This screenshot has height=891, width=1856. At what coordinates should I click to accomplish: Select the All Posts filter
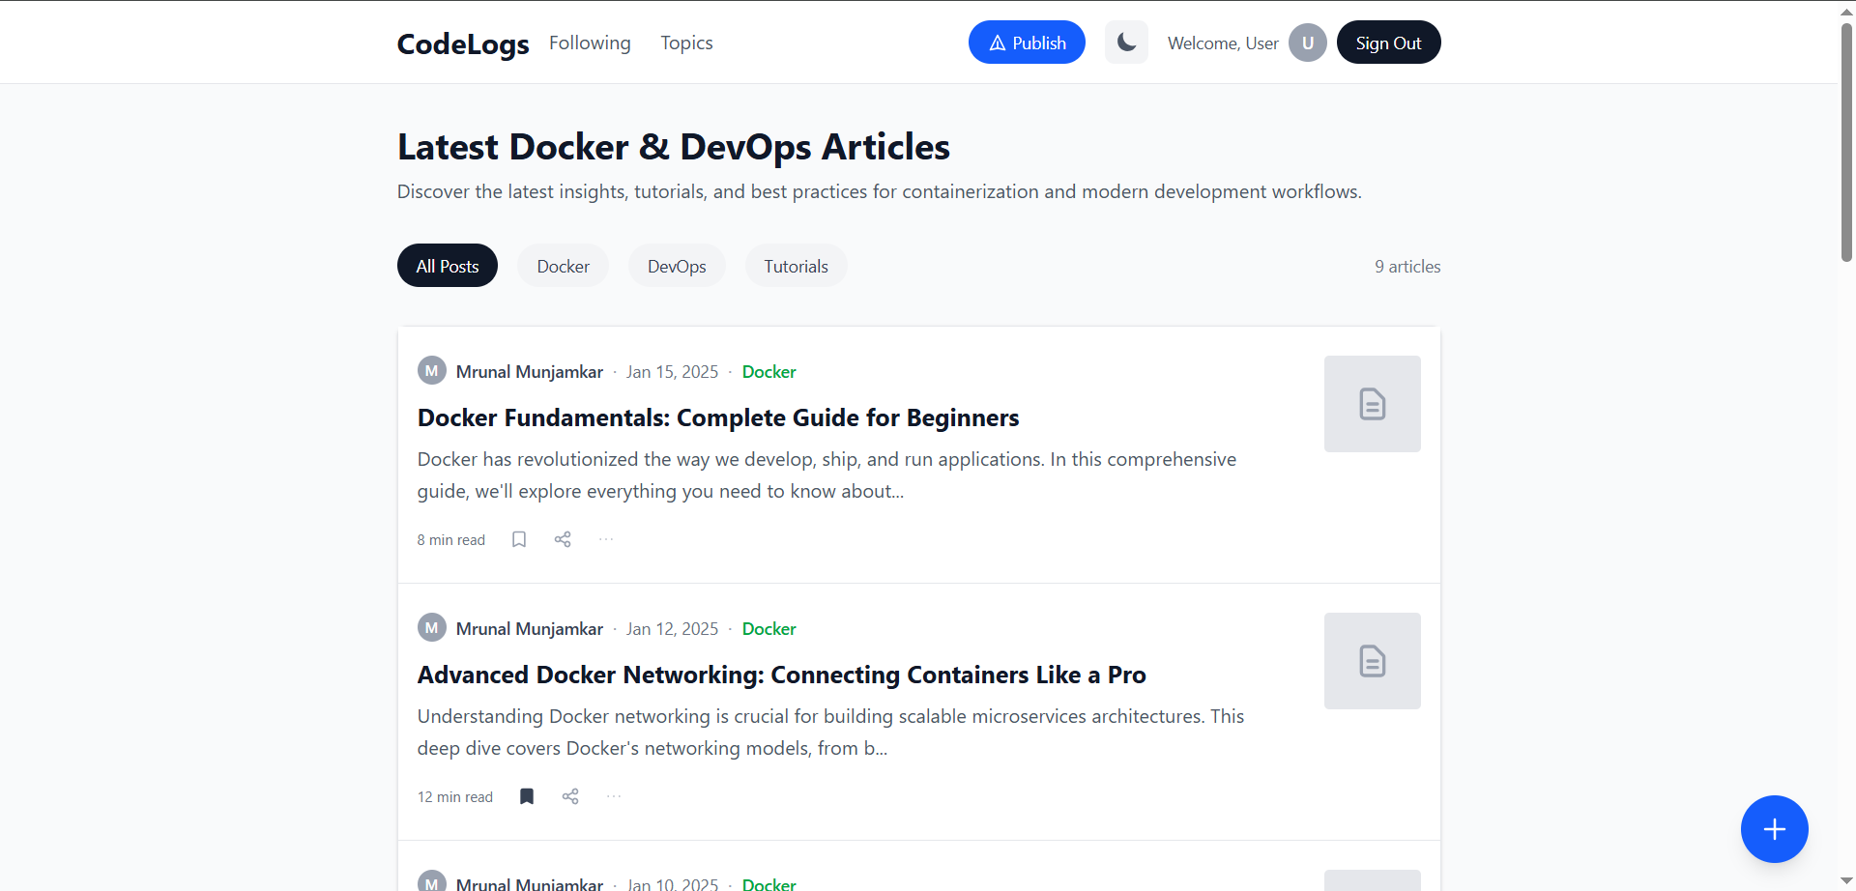(448, 266)
